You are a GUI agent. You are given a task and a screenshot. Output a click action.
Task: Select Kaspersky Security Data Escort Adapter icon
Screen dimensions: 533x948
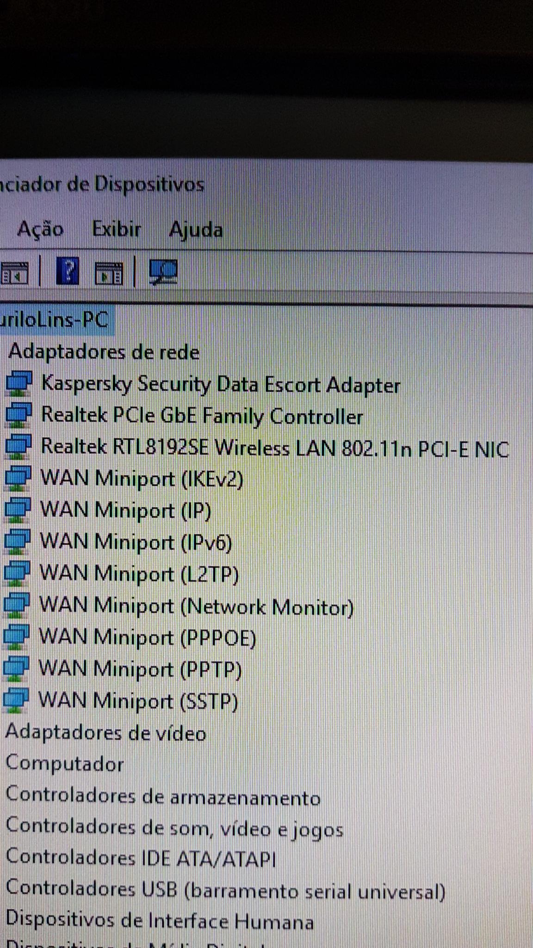(19, 384)
